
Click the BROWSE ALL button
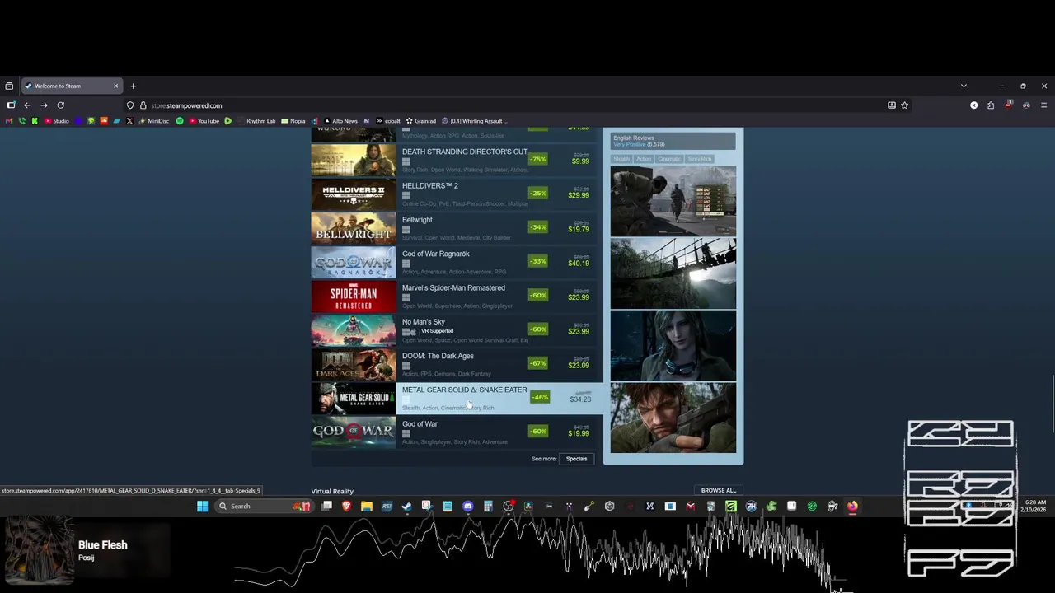tap(719, 490)
